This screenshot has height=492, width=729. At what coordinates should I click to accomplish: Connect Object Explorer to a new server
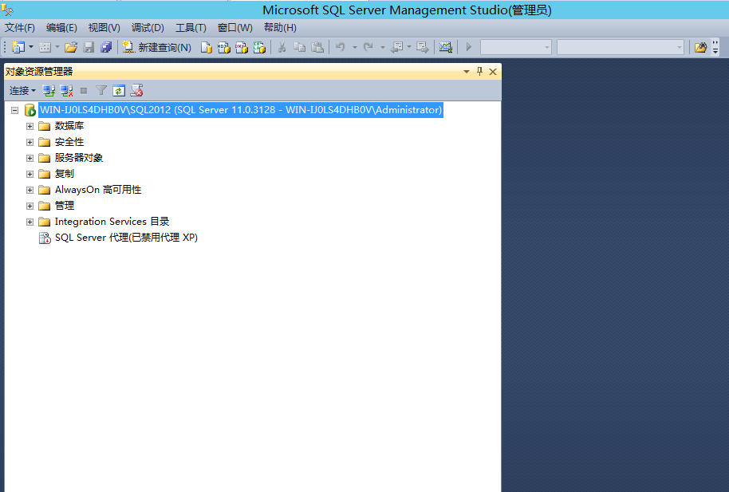48,90
